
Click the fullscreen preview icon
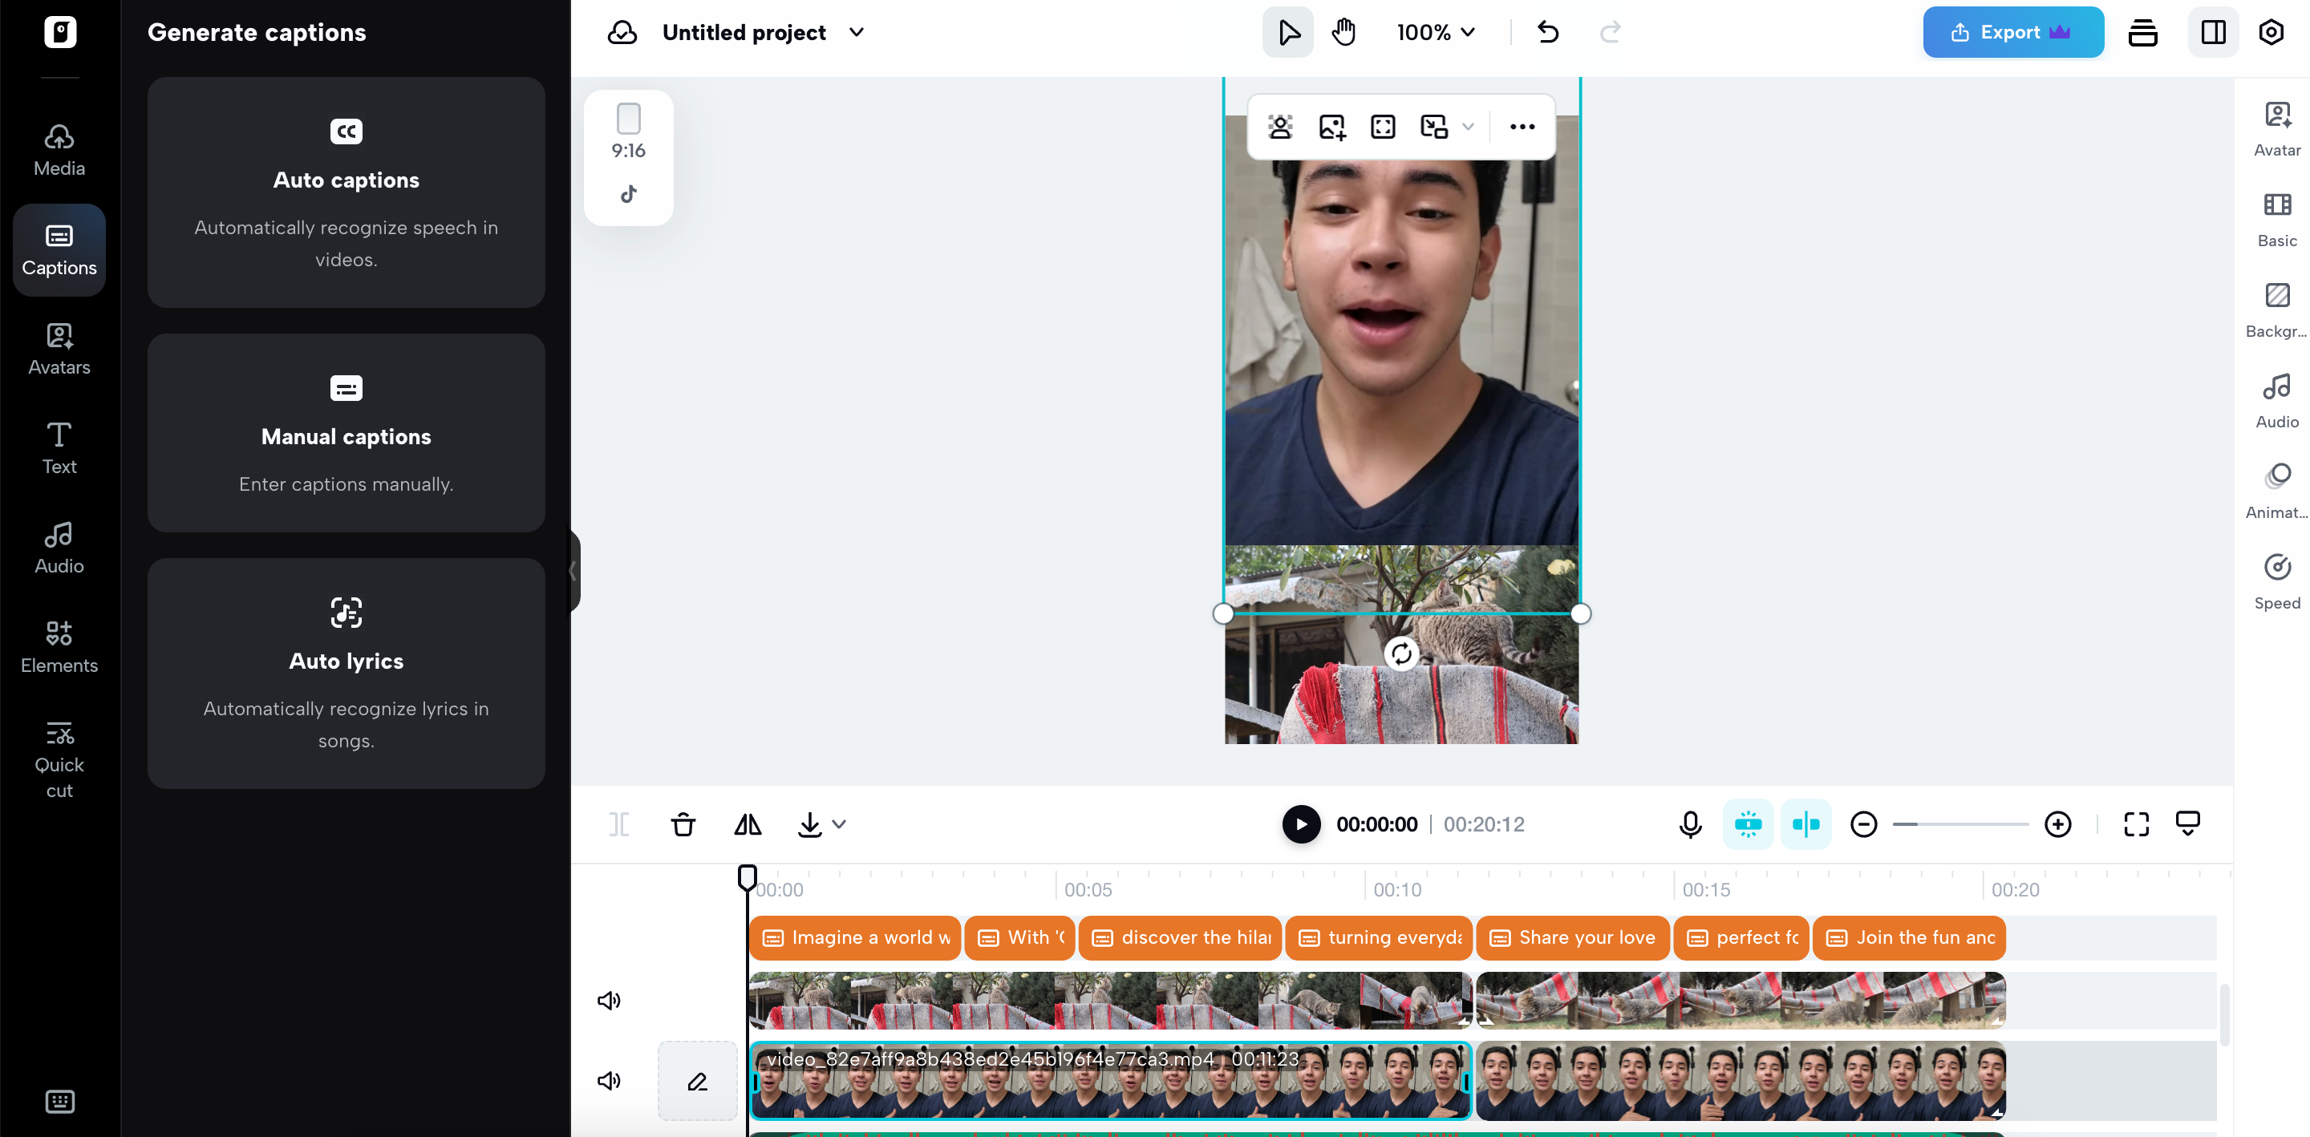point(2136,824)
